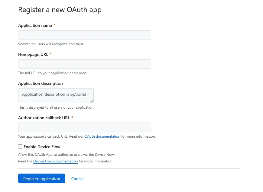Focus the Homepage URL input box

point(85,64)
